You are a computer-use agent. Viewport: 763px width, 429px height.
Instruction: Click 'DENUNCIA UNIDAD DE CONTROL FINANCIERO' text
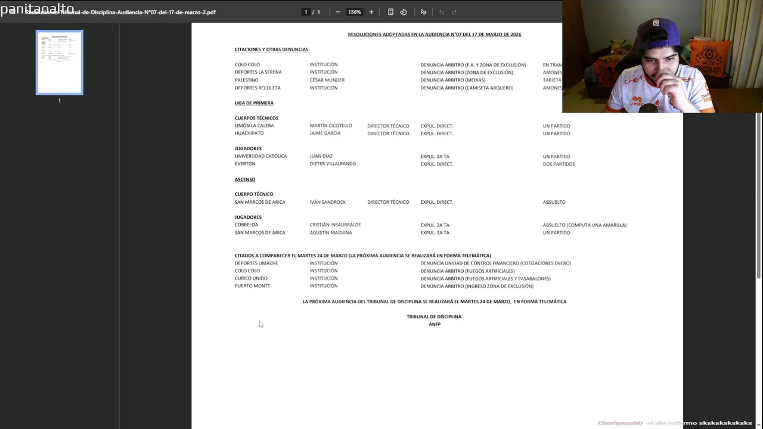tap(470, 263)
